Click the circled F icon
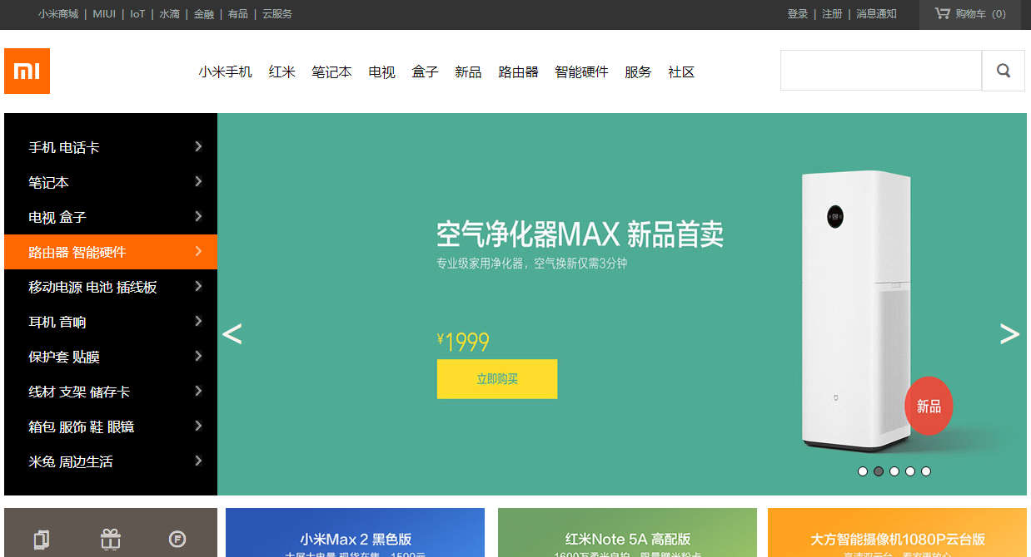Screen dimensions: 1031x557 [x=177, y=540]
